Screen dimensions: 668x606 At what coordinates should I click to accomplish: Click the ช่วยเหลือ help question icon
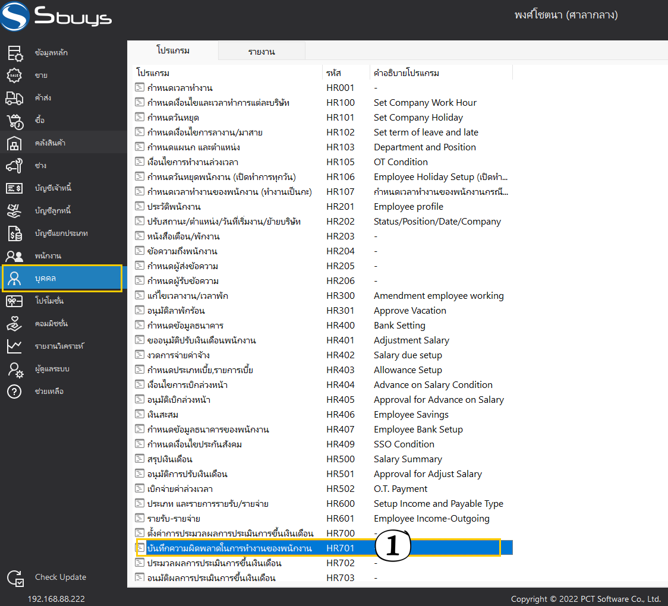click(14, 392)
